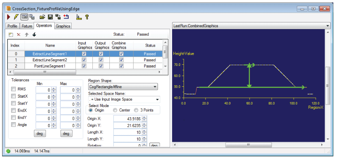
Task: Click the RMS Min stepper arrows
Action: (54, 90)
